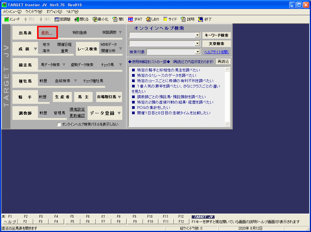
Task: Expand 血統検索 dropdown arrow
Action: pyautogui.click(x=75, y=81)
